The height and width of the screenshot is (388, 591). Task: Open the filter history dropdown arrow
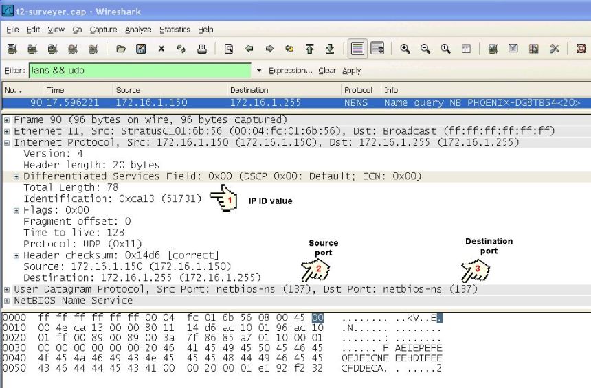(259, 71)
